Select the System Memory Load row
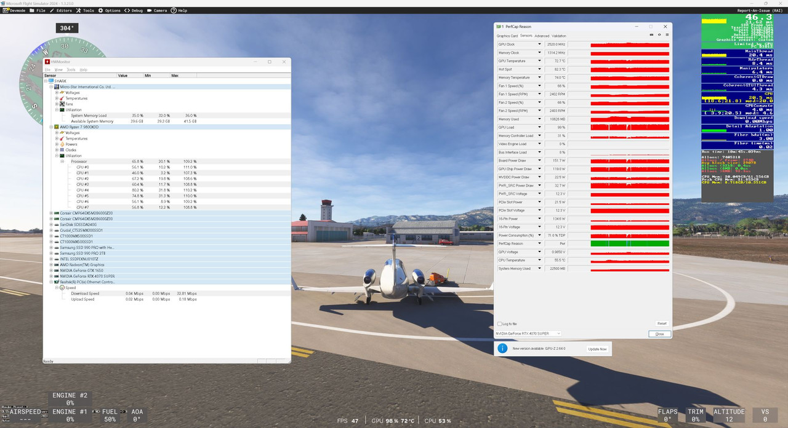This screenshot has width=788, height=428. 133,116
